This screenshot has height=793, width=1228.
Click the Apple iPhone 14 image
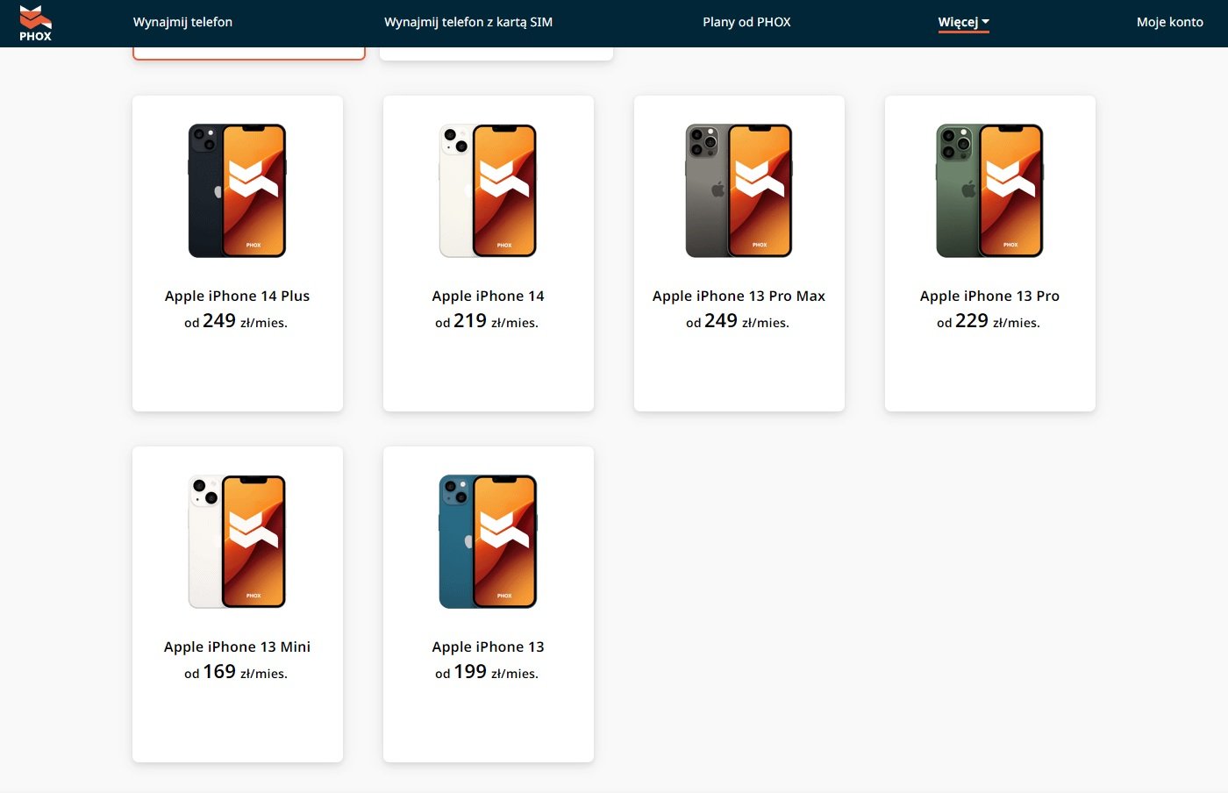tap(489, 190)
